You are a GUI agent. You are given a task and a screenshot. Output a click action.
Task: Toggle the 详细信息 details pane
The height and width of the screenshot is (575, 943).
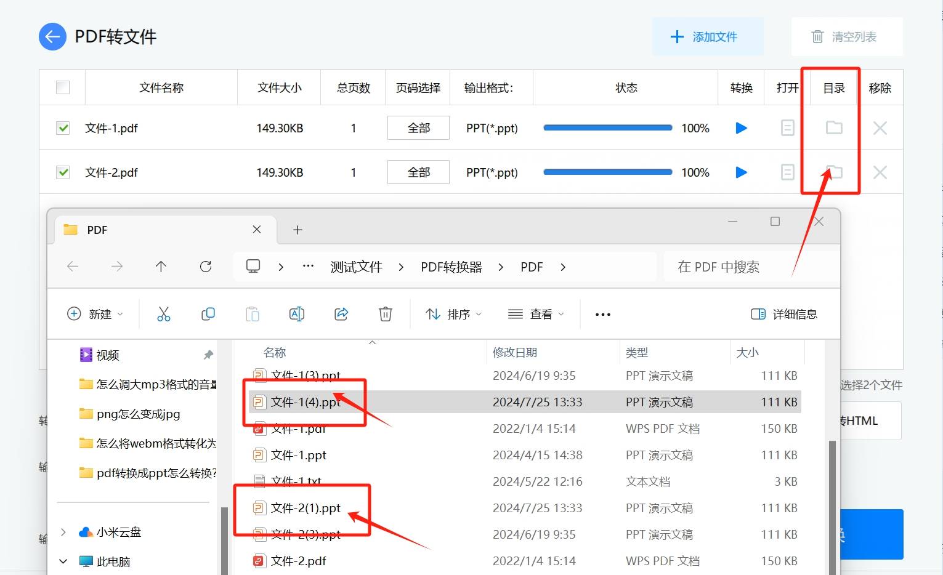tap(784, 314)
